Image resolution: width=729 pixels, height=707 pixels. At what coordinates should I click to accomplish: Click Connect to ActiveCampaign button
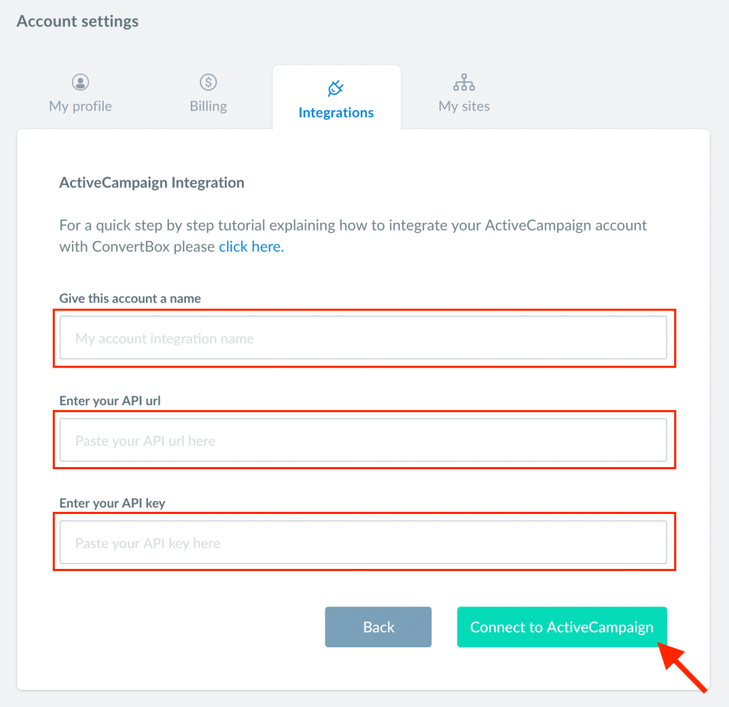click(562, 627)
